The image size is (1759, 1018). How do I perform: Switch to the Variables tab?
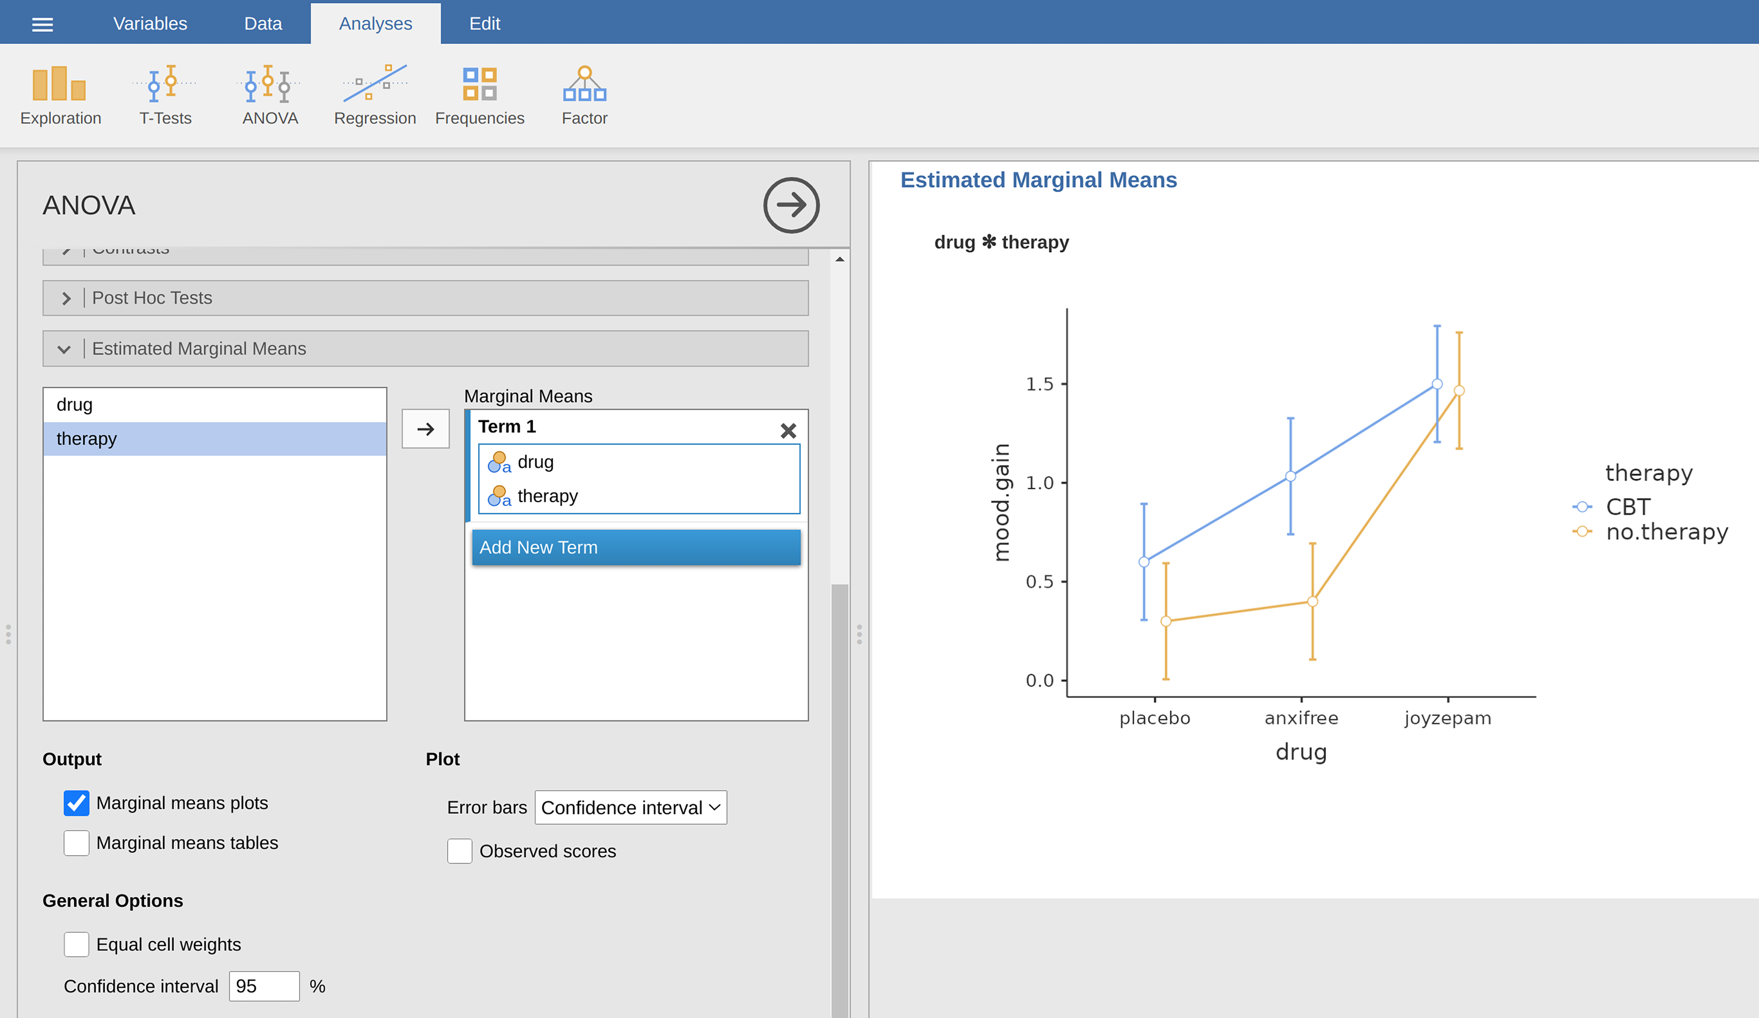150,23
